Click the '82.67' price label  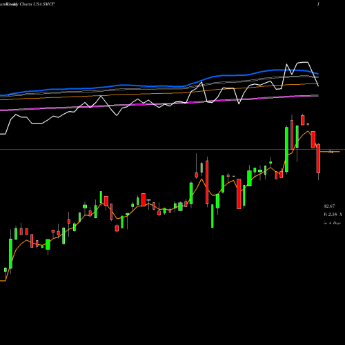coord(329,206)
